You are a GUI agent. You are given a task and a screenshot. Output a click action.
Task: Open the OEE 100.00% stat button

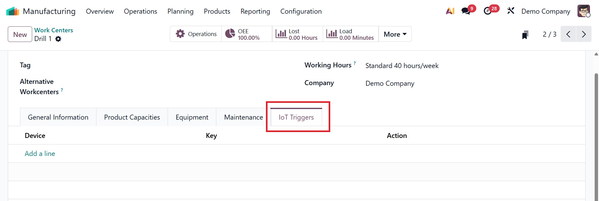[247, 34]
